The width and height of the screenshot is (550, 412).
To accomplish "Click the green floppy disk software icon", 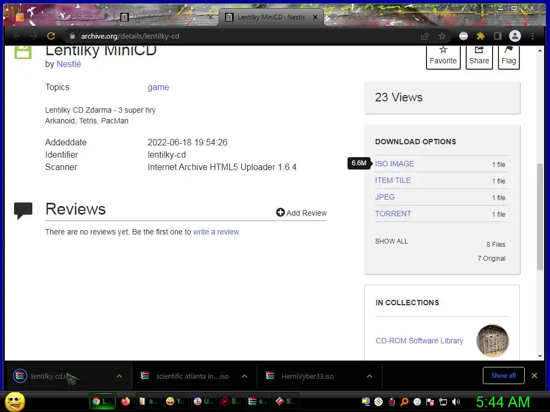I will (x=23, y=52).
